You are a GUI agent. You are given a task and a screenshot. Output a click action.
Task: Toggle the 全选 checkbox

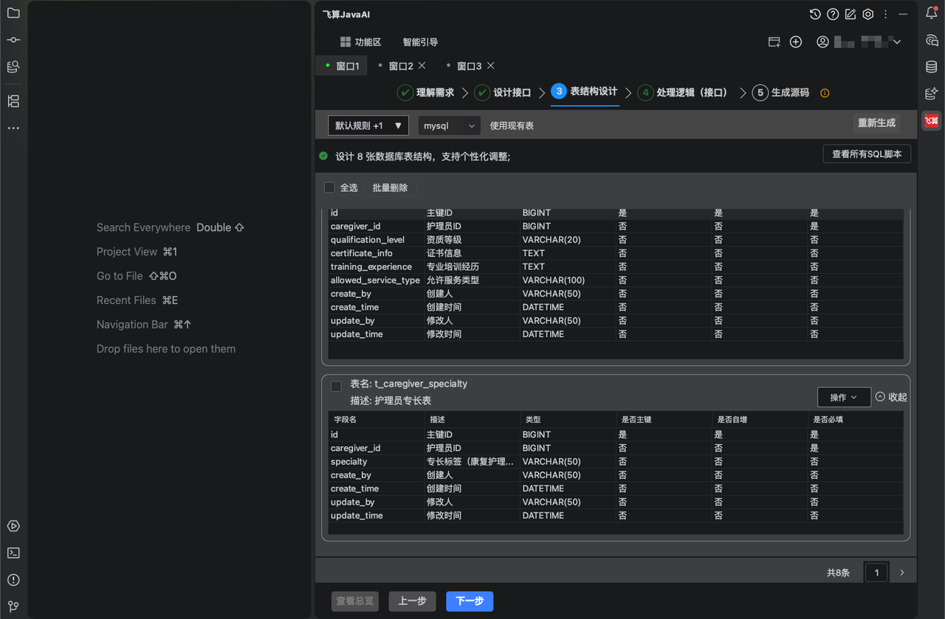click(329, 187)
